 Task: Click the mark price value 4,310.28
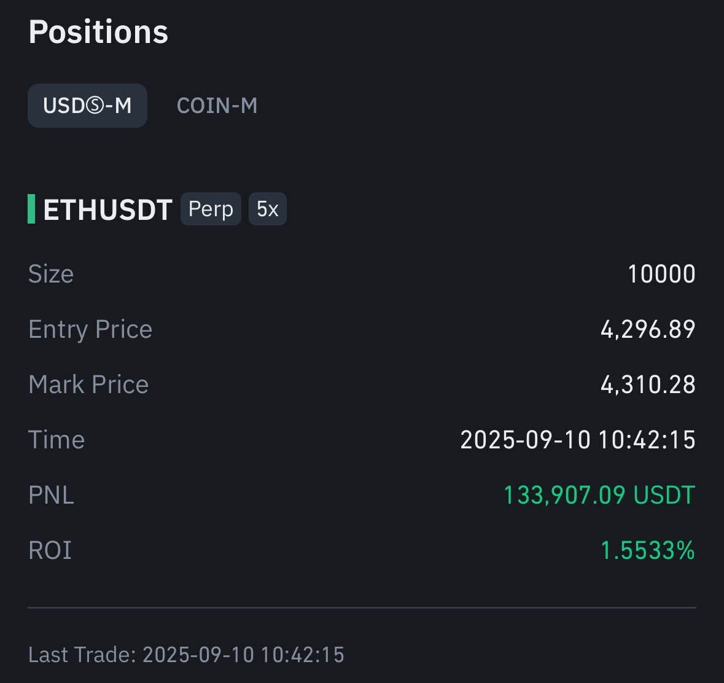647,384
